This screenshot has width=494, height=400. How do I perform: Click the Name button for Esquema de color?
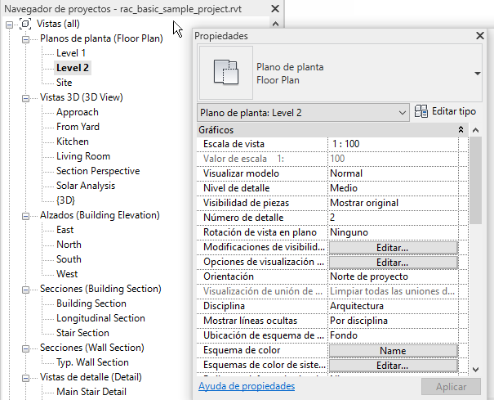point(393,350)
